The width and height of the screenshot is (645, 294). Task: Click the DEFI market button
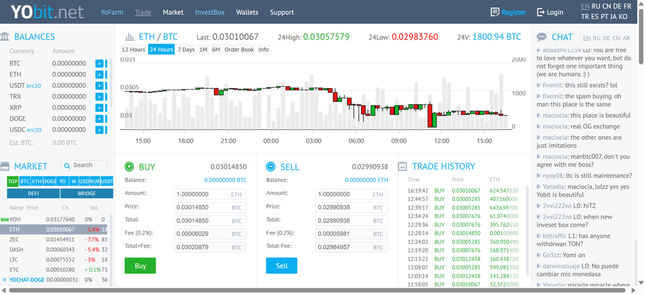tap(33, 193)
